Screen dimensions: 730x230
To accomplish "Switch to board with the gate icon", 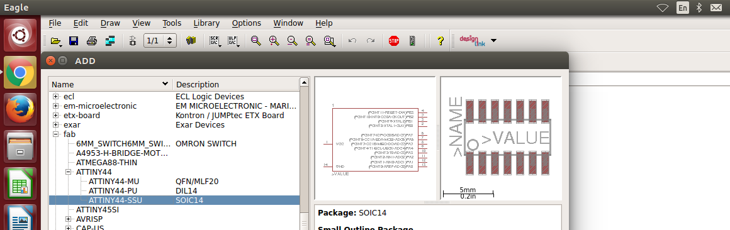I will 133,41.
